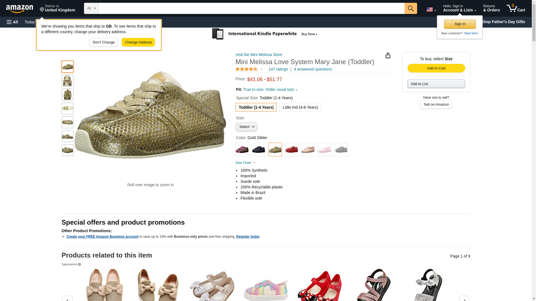Select Little Kid (4-8 Years) size option
The height and width of the screenshot is (301, 536).
(x=300, y=107)
